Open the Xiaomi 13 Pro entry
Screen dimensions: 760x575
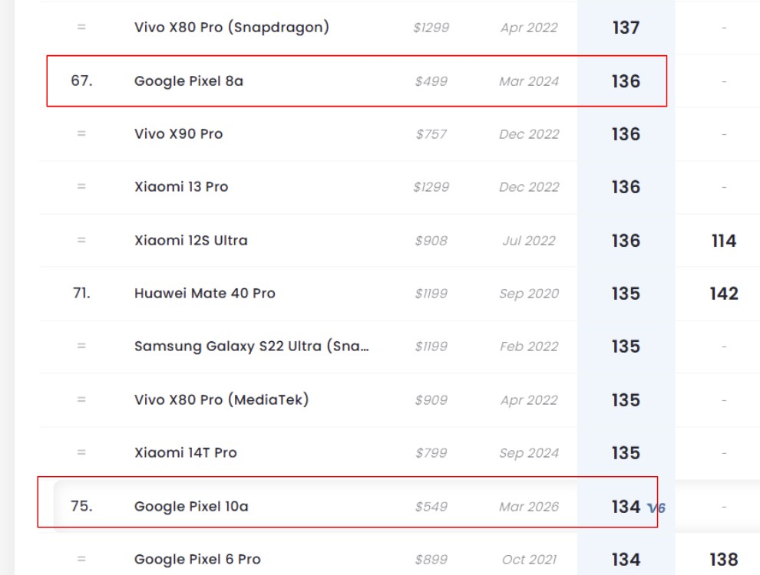181,186
